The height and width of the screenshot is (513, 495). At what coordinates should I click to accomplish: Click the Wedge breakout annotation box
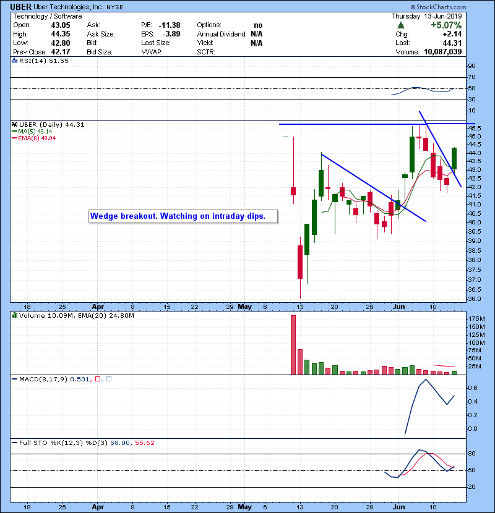[183, 216]
